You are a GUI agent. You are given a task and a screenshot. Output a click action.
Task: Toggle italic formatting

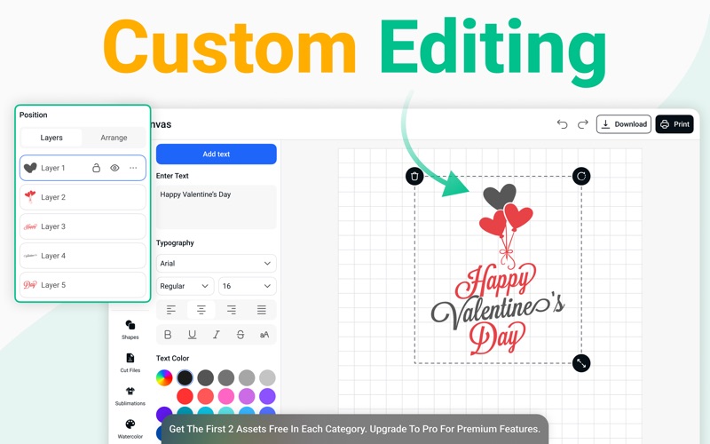(216, 335)
